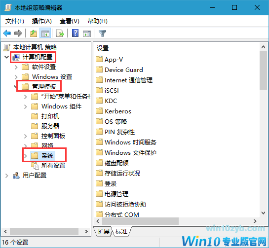Click the Up one level folder icon
Image resolution: width=269 pixels, height=248 pixels.
tap(34, 33)
